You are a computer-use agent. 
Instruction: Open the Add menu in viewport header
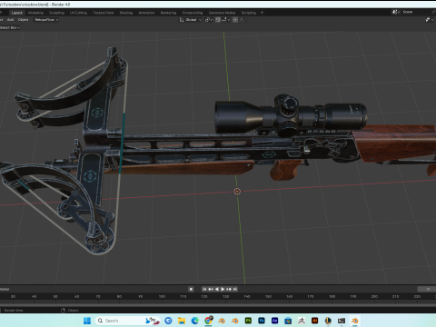(11, 20)
